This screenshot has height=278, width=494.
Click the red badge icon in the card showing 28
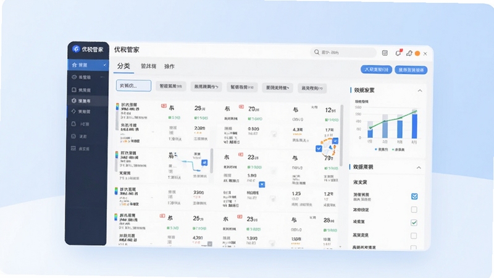point(164,106)
